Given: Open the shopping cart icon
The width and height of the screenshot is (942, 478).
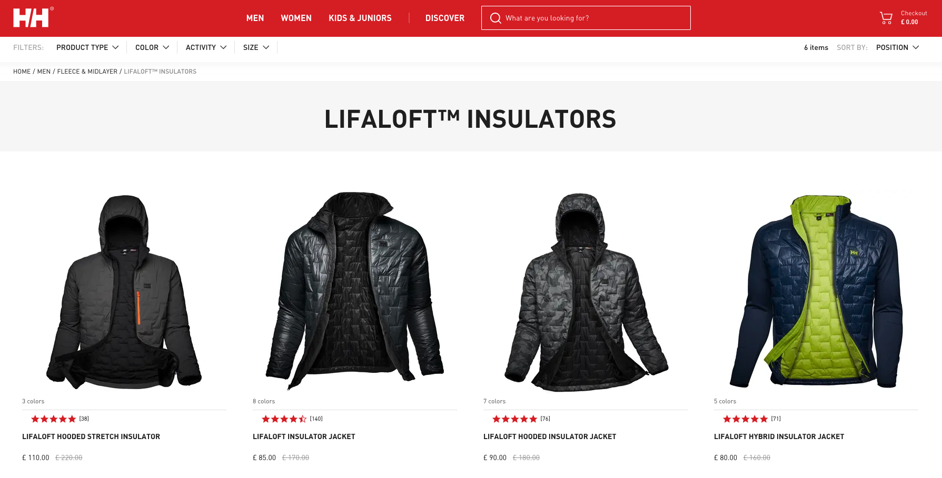Looking at the screenshot, I should pyautogui.click(x=886, y=18).
